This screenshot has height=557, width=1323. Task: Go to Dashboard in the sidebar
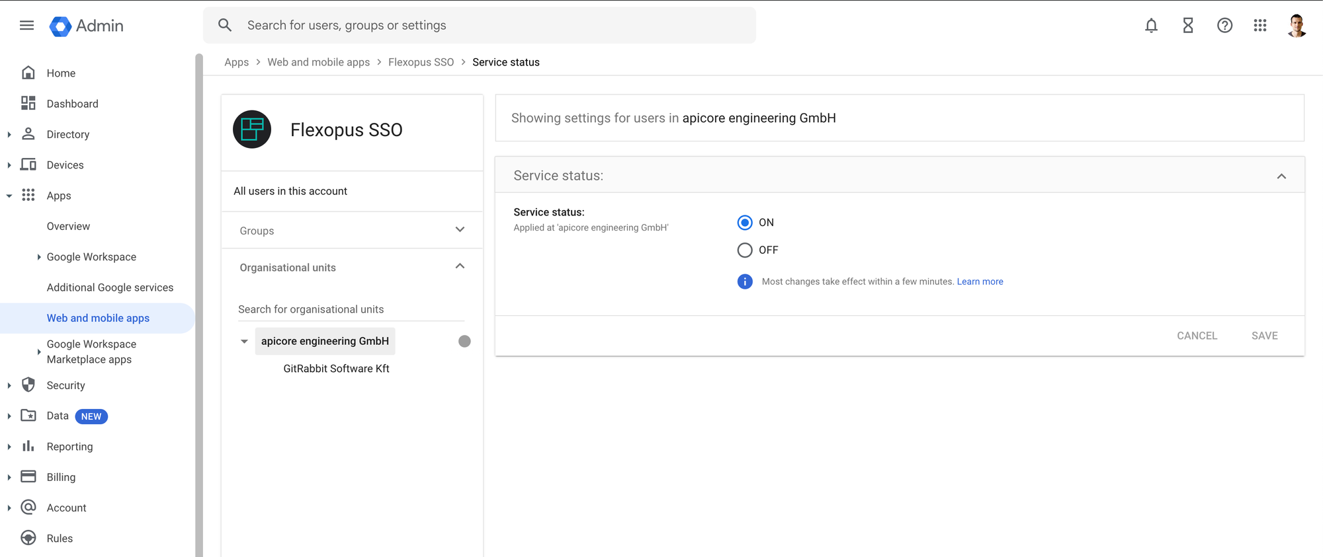click(72, 104)
